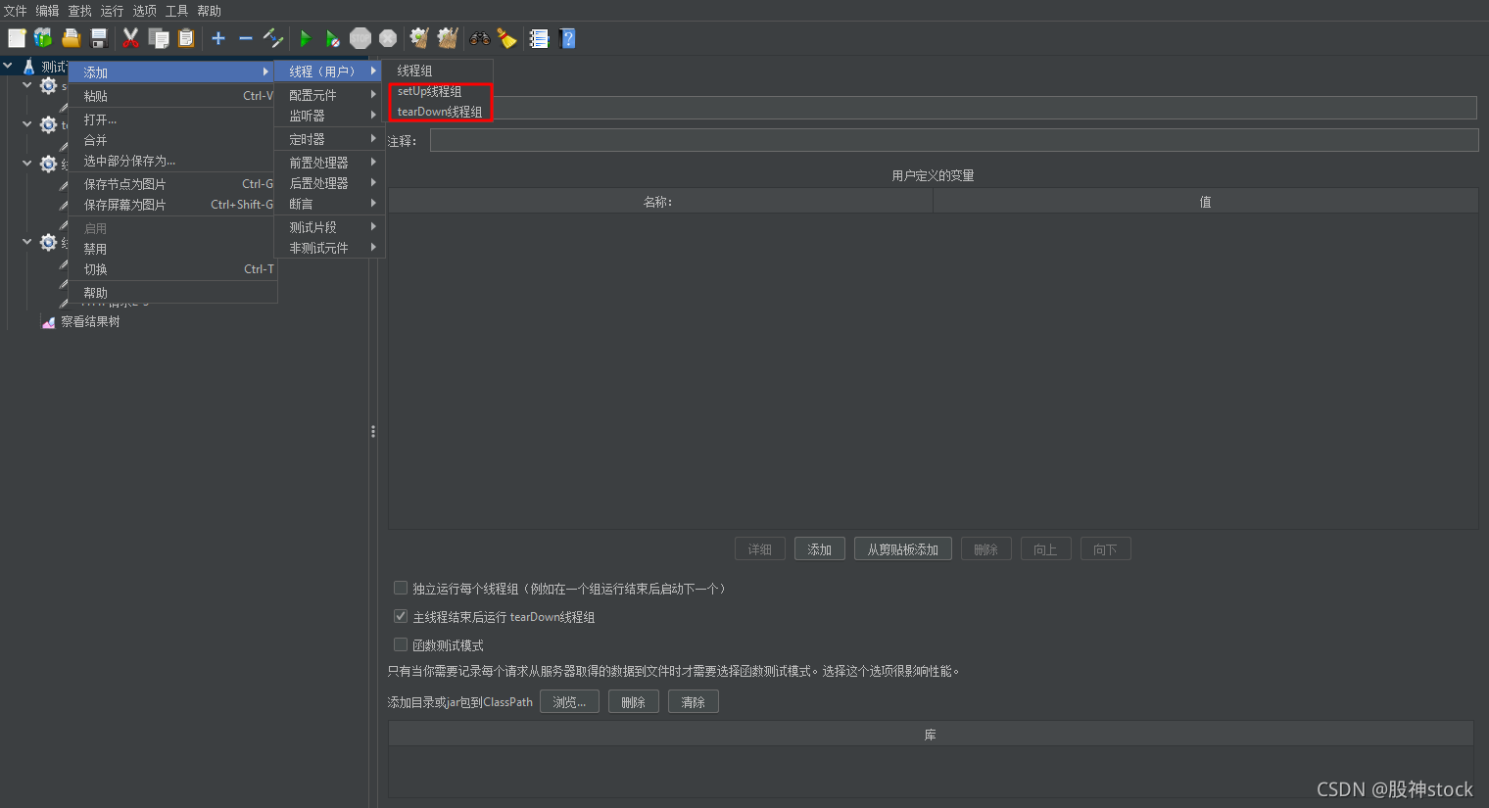Click into the 注释 comment field
The height and width of the screenshot is (808, 1489).
point(954,141)
